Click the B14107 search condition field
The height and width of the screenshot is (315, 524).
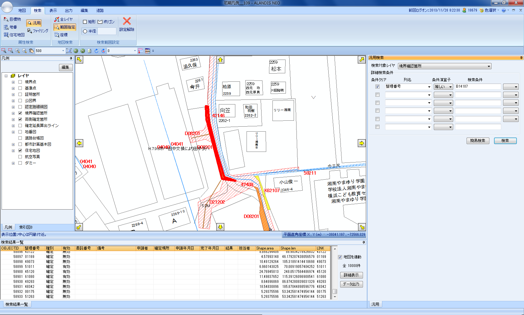point(477,87)
